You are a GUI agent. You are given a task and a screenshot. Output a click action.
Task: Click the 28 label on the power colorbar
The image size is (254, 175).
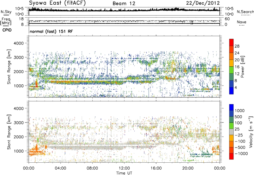pos(237,46)
